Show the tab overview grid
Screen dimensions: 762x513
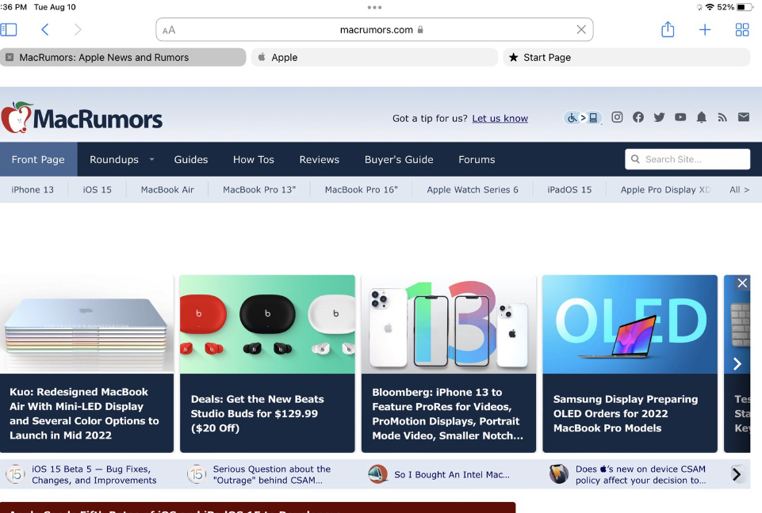[742, 29]
